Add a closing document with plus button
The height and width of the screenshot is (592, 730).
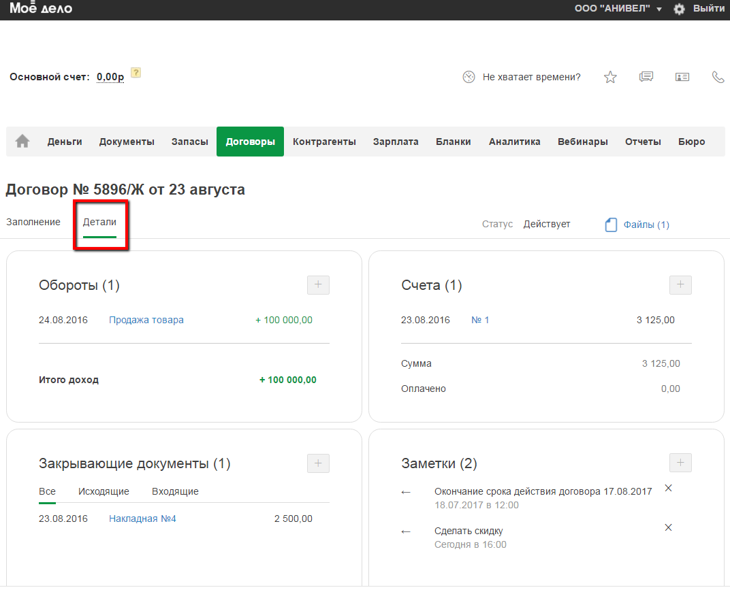coord(319,463)
